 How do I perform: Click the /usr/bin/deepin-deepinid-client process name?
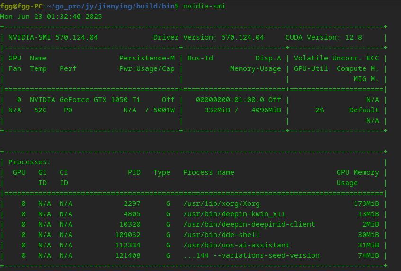point(249,225)
